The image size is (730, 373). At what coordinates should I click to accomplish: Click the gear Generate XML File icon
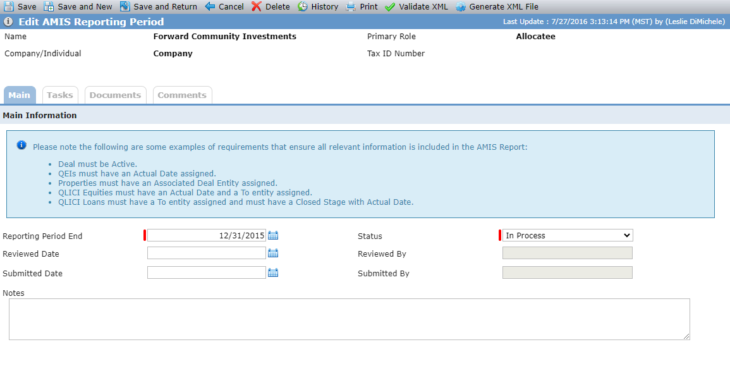coord(461,7)
